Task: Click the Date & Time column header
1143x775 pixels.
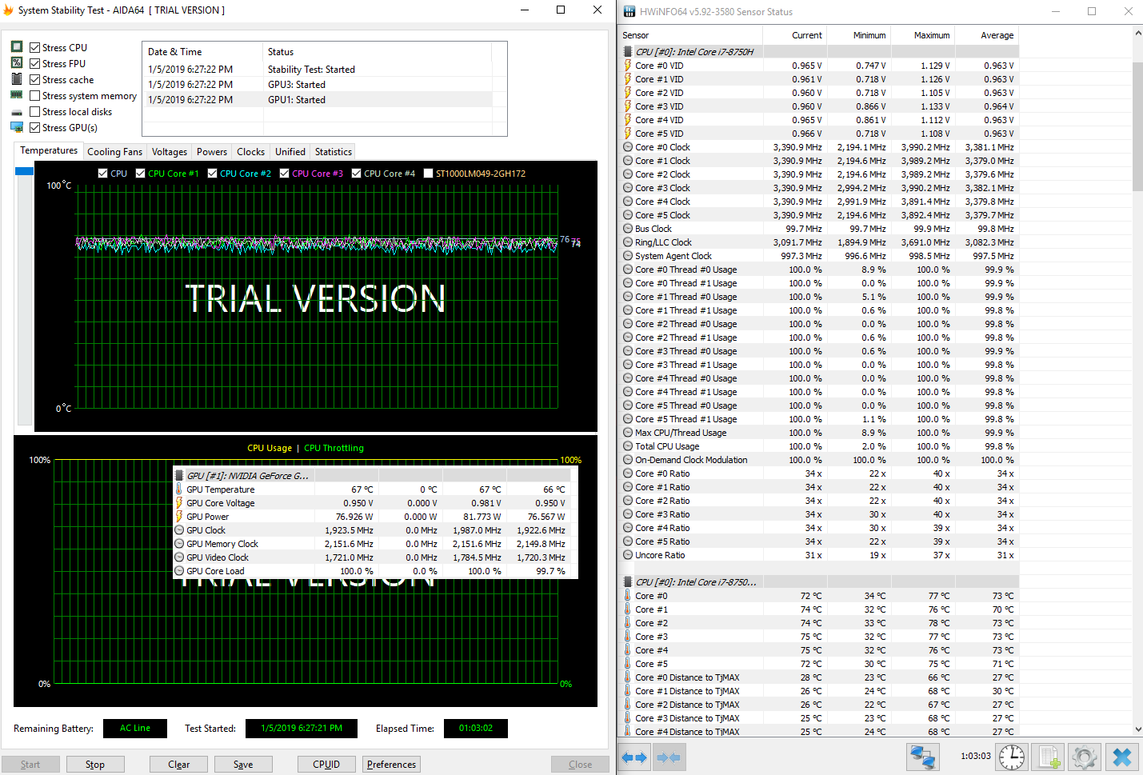Action: tap(203, 52)
